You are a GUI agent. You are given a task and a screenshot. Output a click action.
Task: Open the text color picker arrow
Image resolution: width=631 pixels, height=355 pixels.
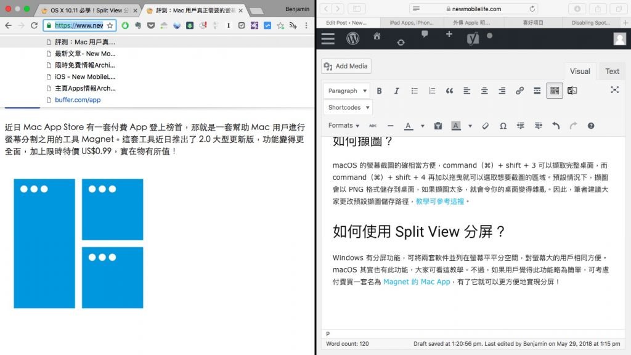coord(422,126)
